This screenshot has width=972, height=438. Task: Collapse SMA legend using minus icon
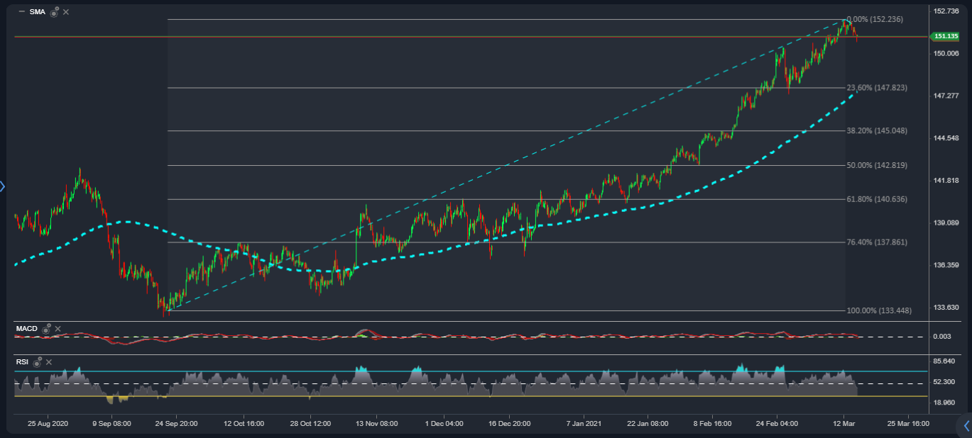(21, 12)
